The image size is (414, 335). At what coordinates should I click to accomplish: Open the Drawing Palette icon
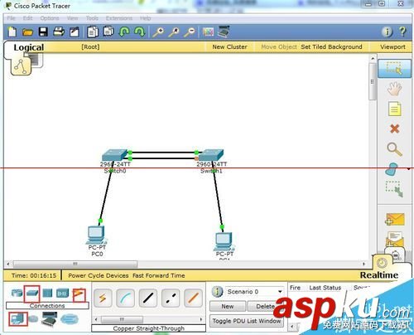pos(208,32)
